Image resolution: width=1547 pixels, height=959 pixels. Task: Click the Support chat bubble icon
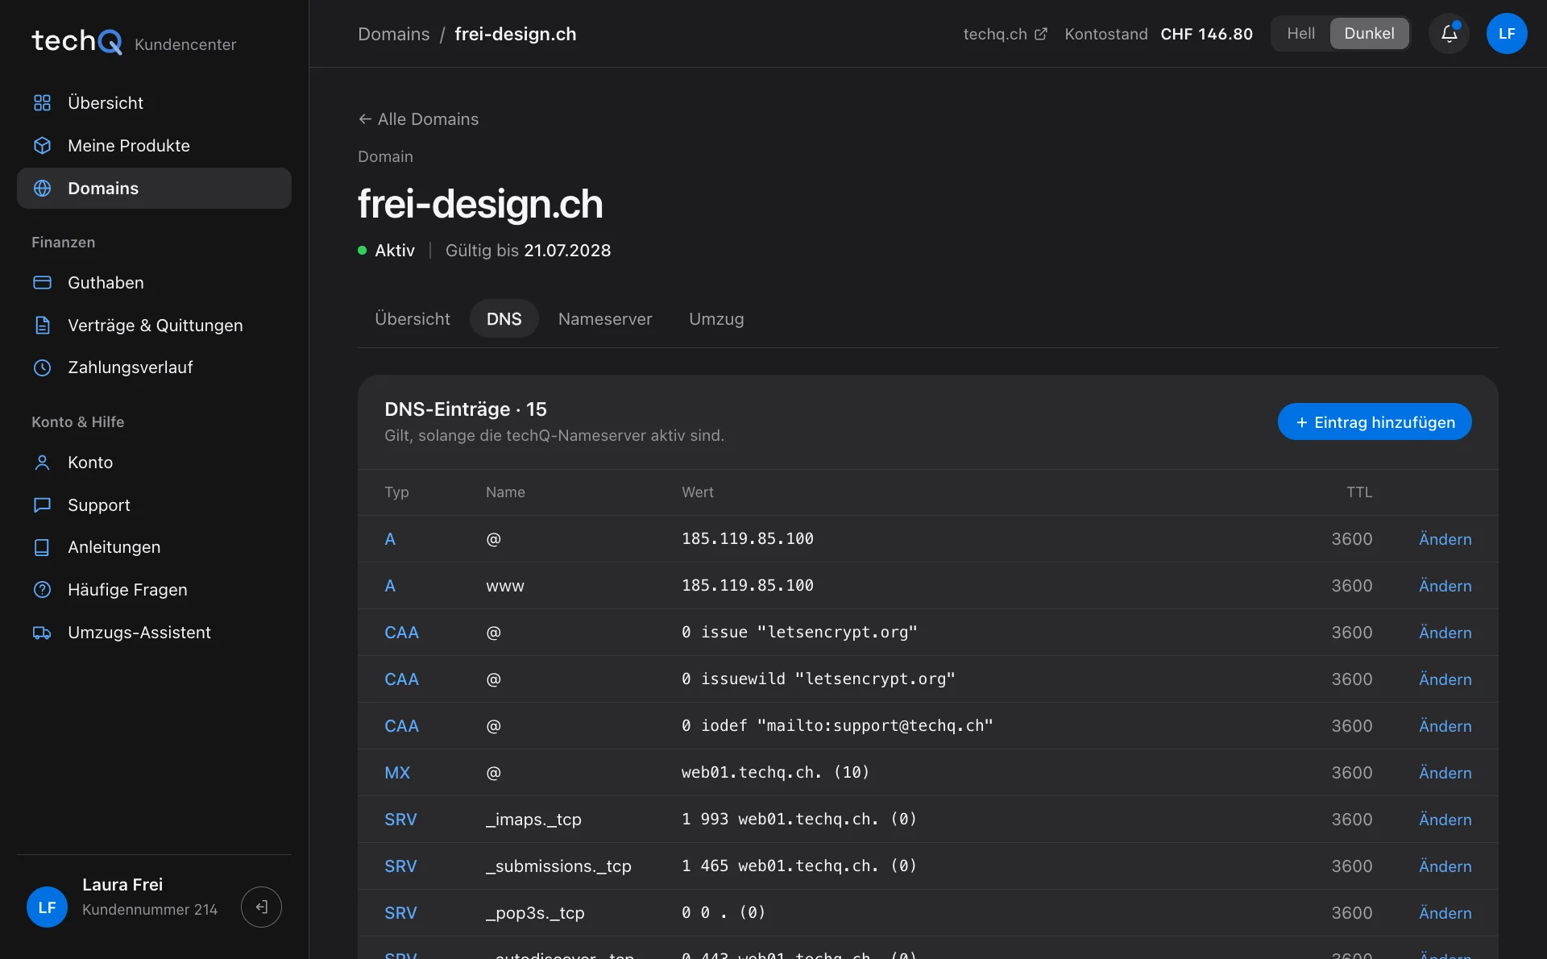pos(42,505)
